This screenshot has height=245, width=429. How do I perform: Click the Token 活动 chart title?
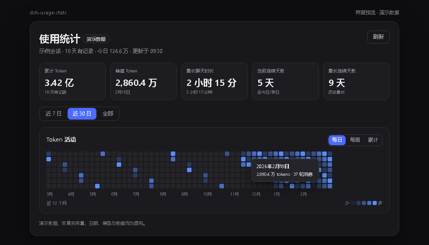point(61,140)
